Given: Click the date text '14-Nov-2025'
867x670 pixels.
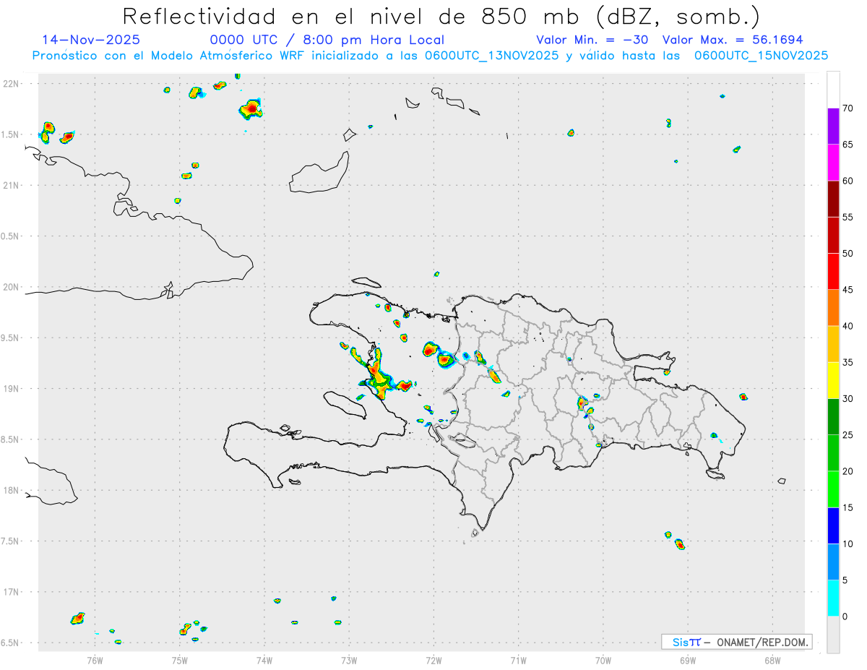Looking at the screenshot, I should tap(91, 40).
